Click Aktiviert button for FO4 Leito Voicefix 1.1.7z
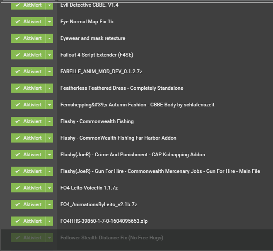This screenshot has height=251, width=273. [28, 188]
